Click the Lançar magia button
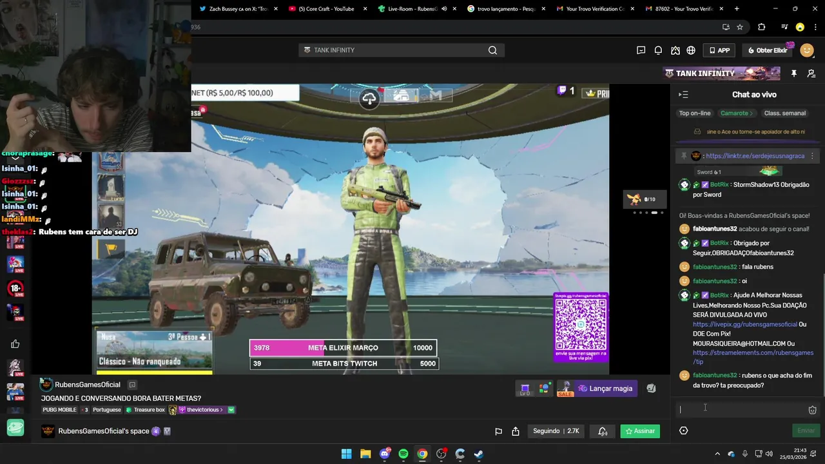Screen dimensions: 825x464 click(x=605, y=389)
